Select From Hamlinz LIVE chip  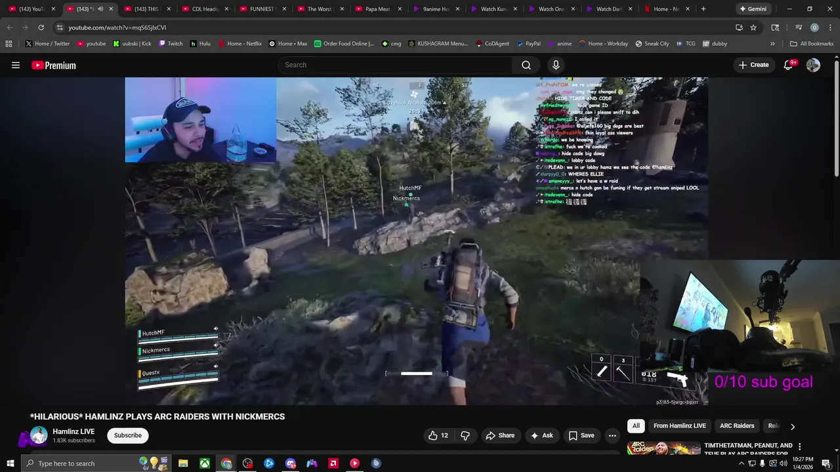tap(680, 426)
